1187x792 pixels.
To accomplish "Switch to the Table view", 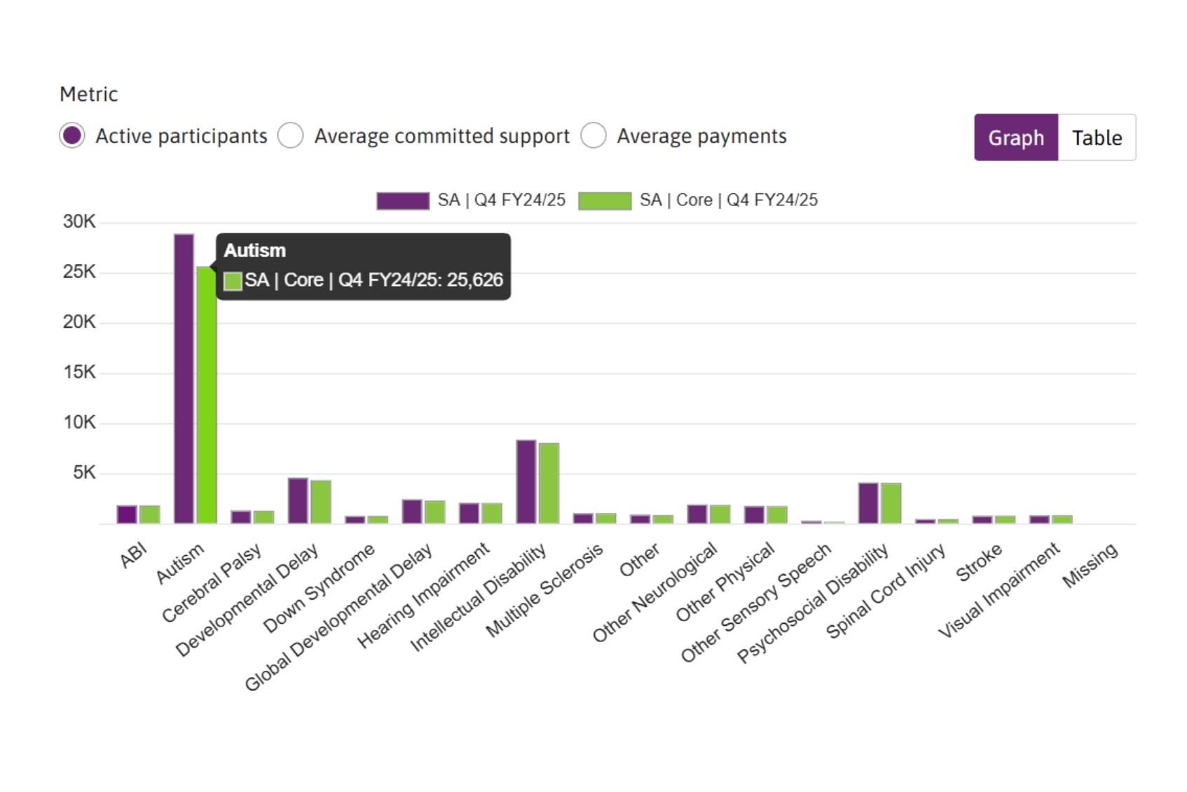I will click(x=1097, y=137).
